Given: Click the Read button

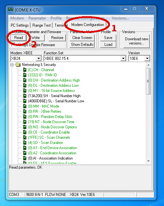Looking at the screenshot, I should point(18,38).
